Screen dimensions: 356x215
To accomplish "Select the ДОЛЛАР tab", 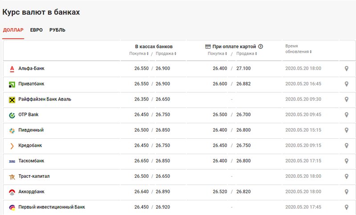I will point(13,30).
